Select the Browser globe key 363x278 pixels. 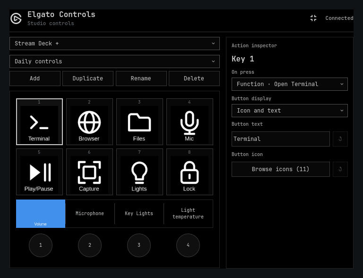click(89, 122)
